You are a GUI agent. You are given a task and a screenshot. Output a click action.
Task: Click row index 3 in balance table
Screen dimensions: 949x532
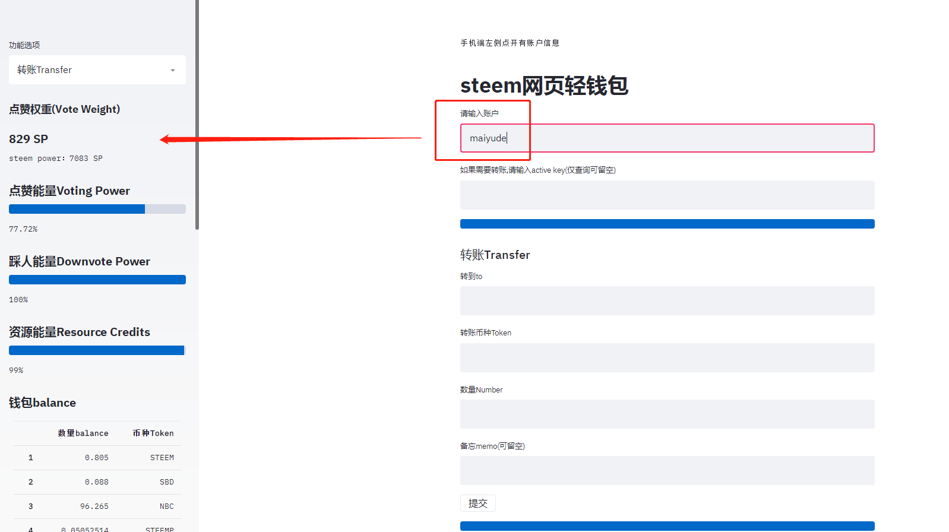coord(31,506)
